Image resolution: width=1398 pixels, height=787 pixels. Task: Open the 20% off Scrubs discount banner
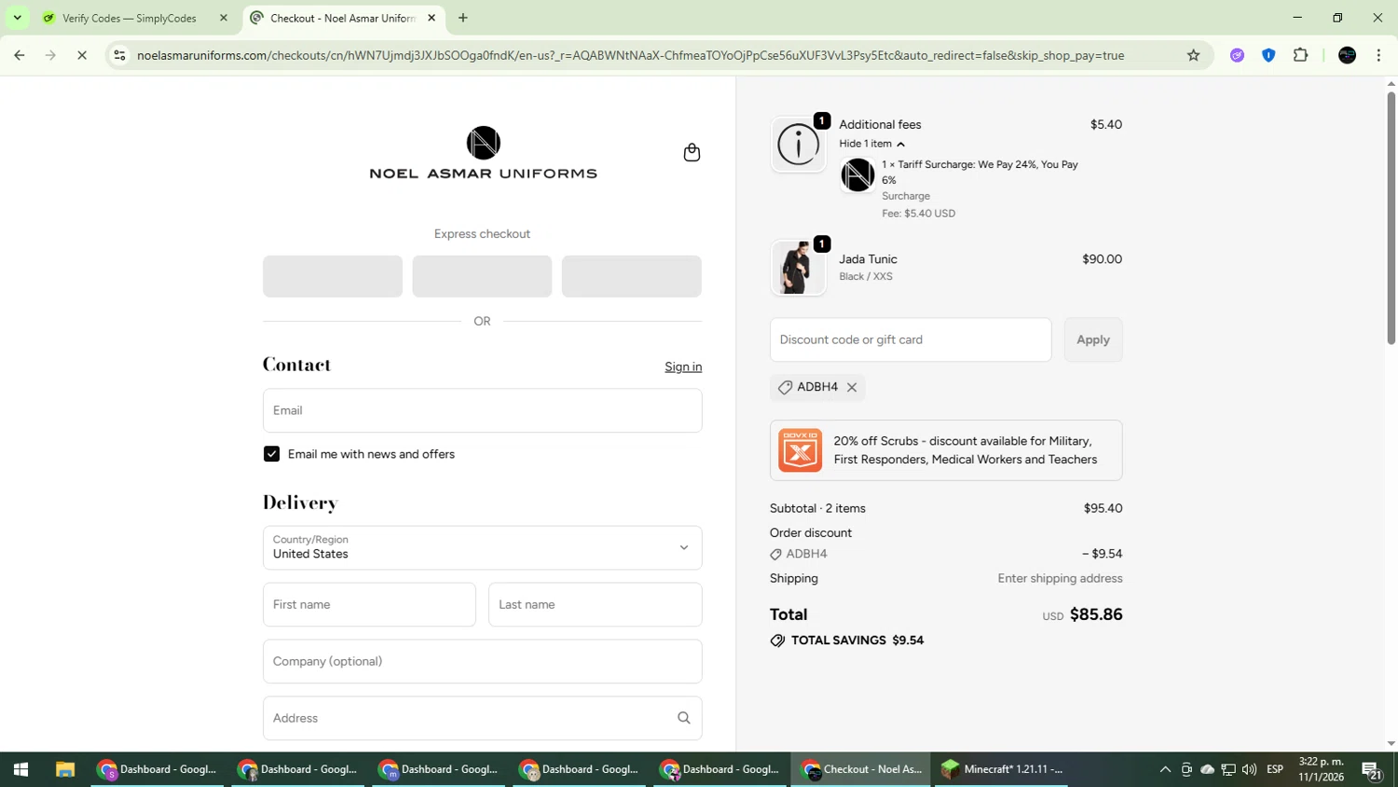(x=946, y=450)
